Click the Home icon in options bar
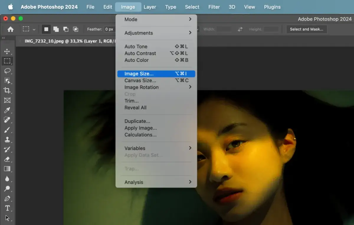 tap(11, 29)
